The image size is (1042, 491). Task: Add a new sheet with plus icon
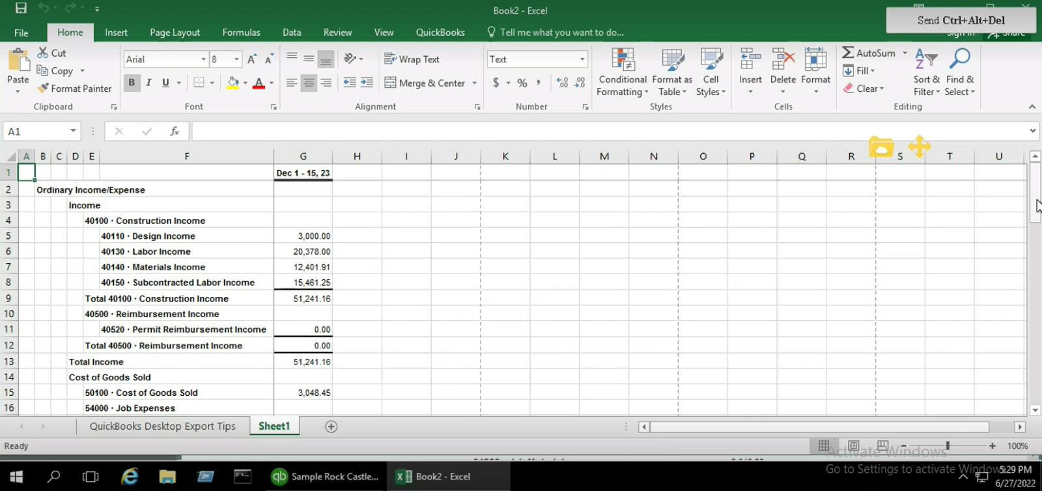tap(331, 427)
